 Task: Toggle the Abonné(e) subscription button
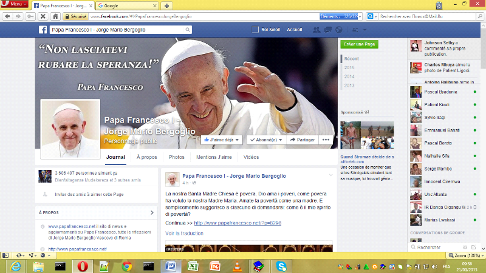(x=265, y=140)
